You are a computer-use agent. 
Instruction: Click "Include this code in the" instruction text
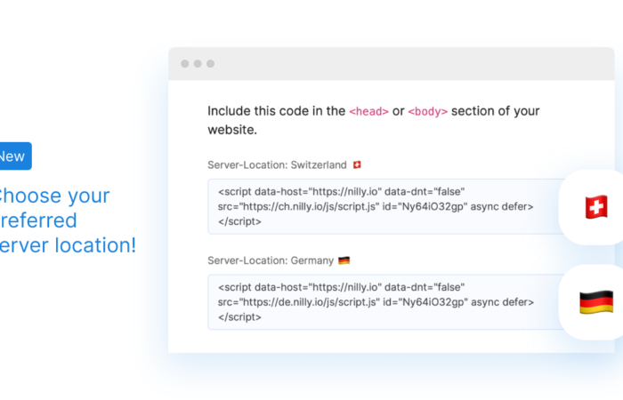(276, 111)
